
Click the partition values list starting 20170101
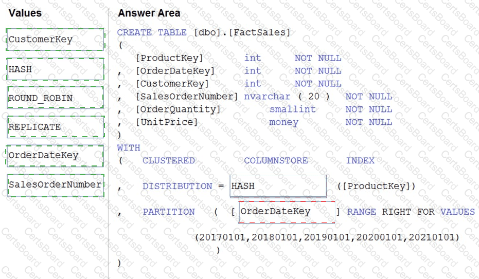pyautogui.click(x=327, y=237)
